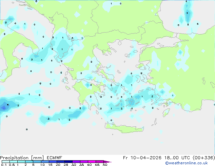Viewport: 215px width, 166px height.
Task: Click the "UTC" label
Action: [x=185, y=158]
